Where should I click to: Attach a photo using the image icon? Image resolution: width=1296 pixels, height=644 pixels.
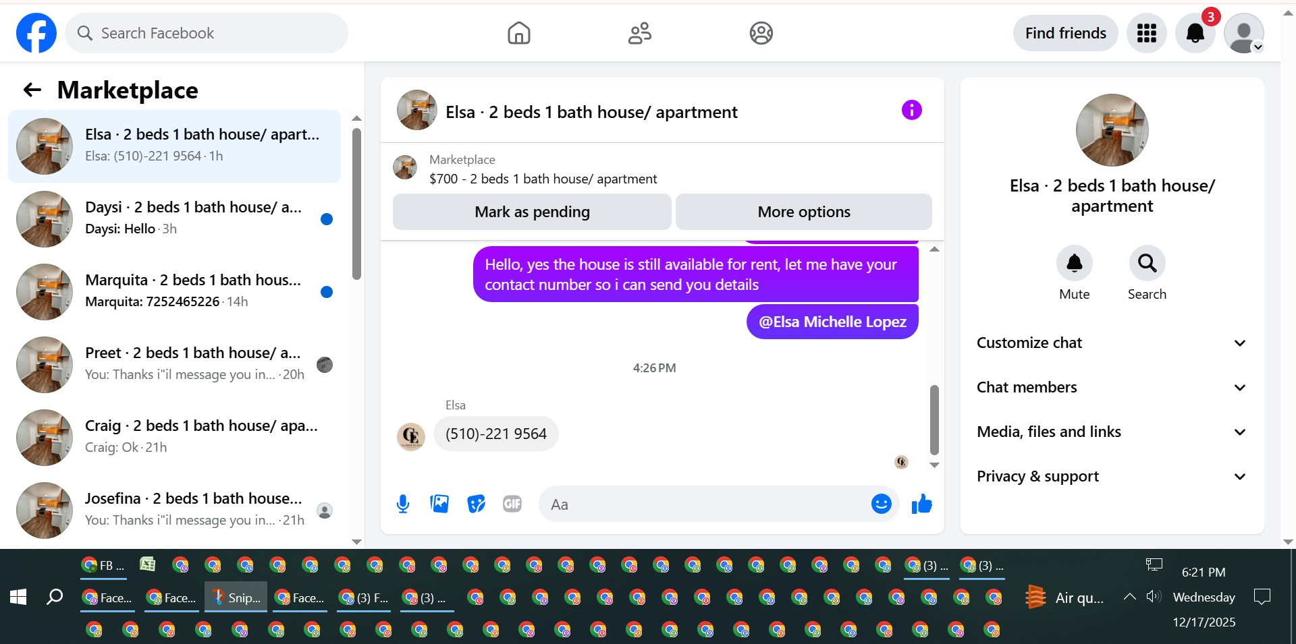tap(439, 504)
